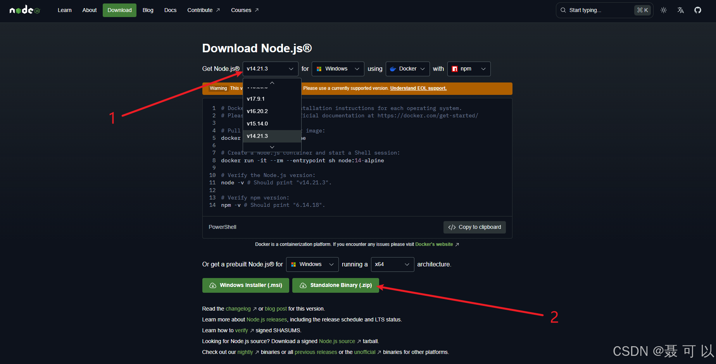Click the Docker whale icon

click(x=393, y=69)
